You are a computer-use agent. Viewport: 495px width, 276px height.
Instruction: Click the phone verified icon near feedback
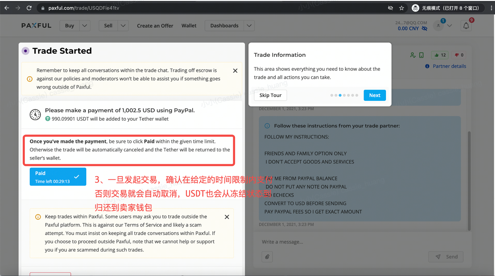(x=422, y=55)
